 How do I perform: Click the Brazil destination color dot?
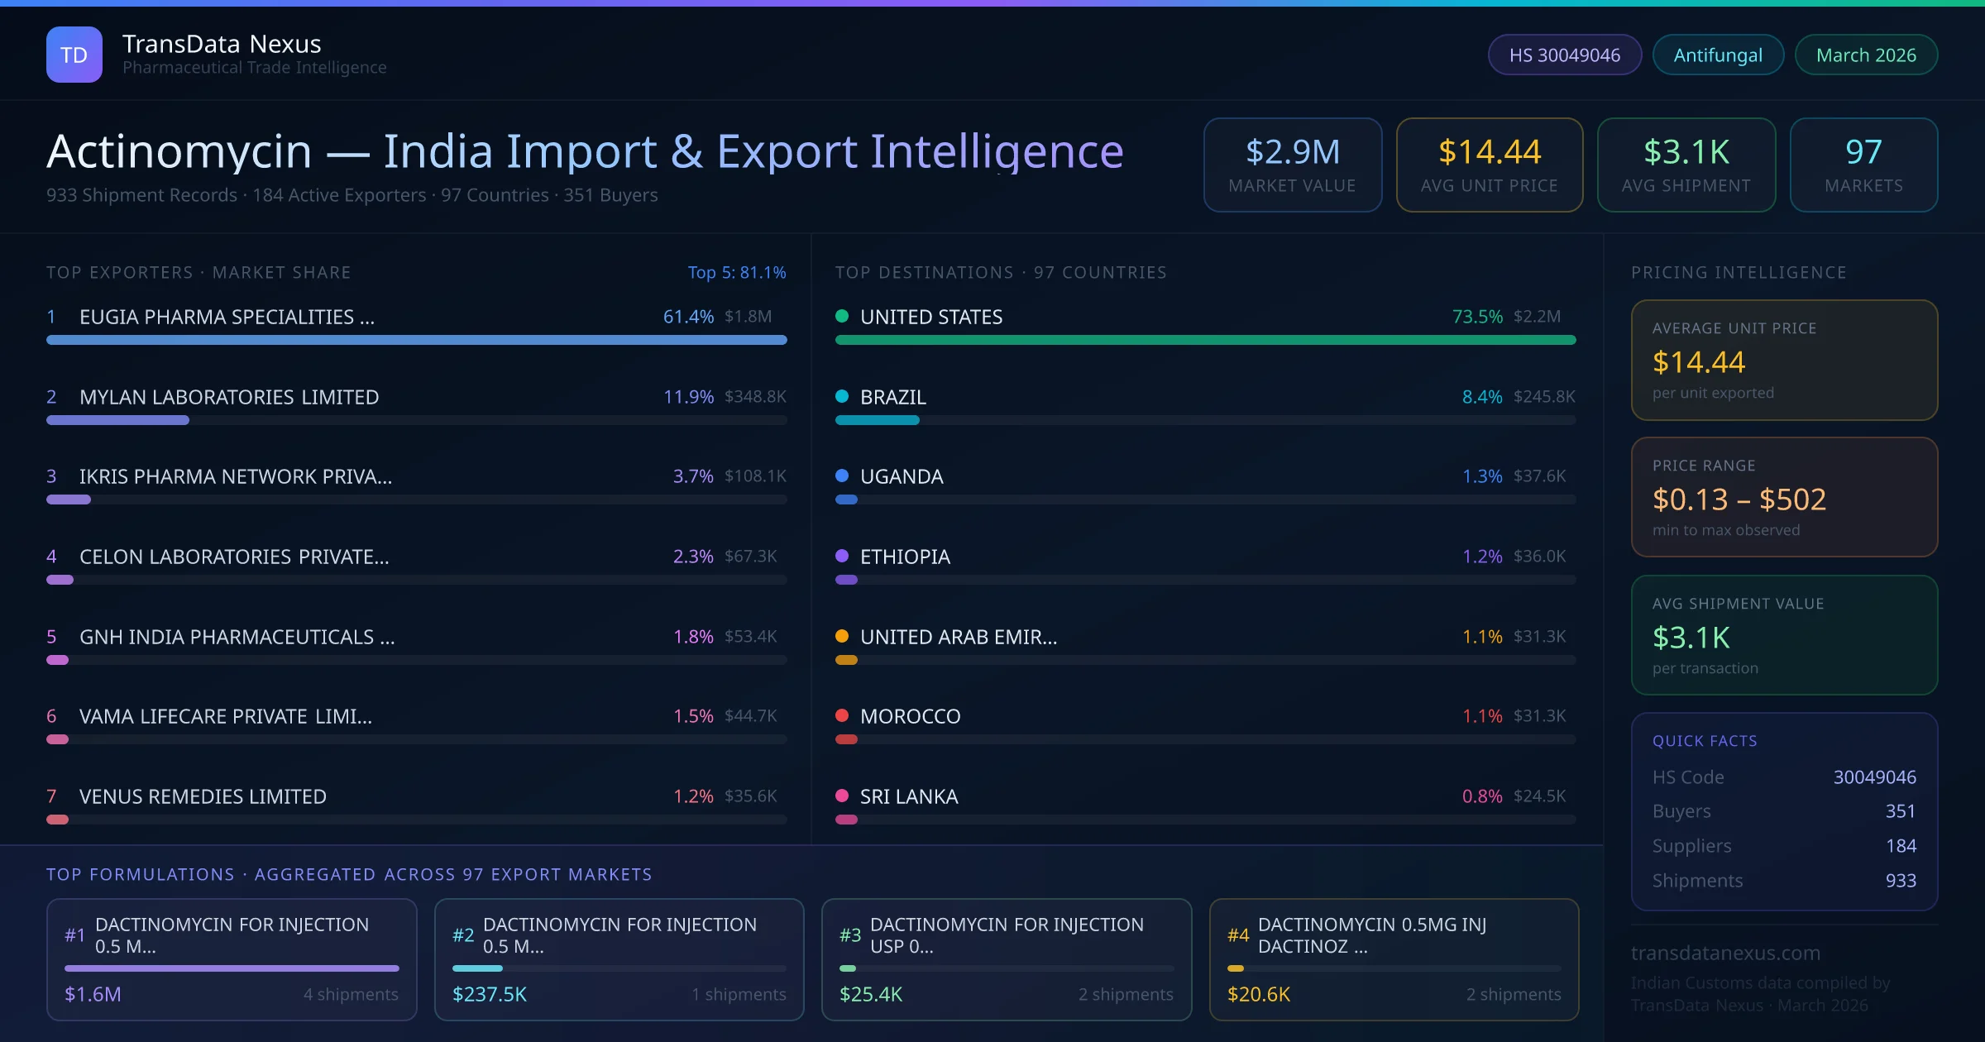click(x=841, y=396)
